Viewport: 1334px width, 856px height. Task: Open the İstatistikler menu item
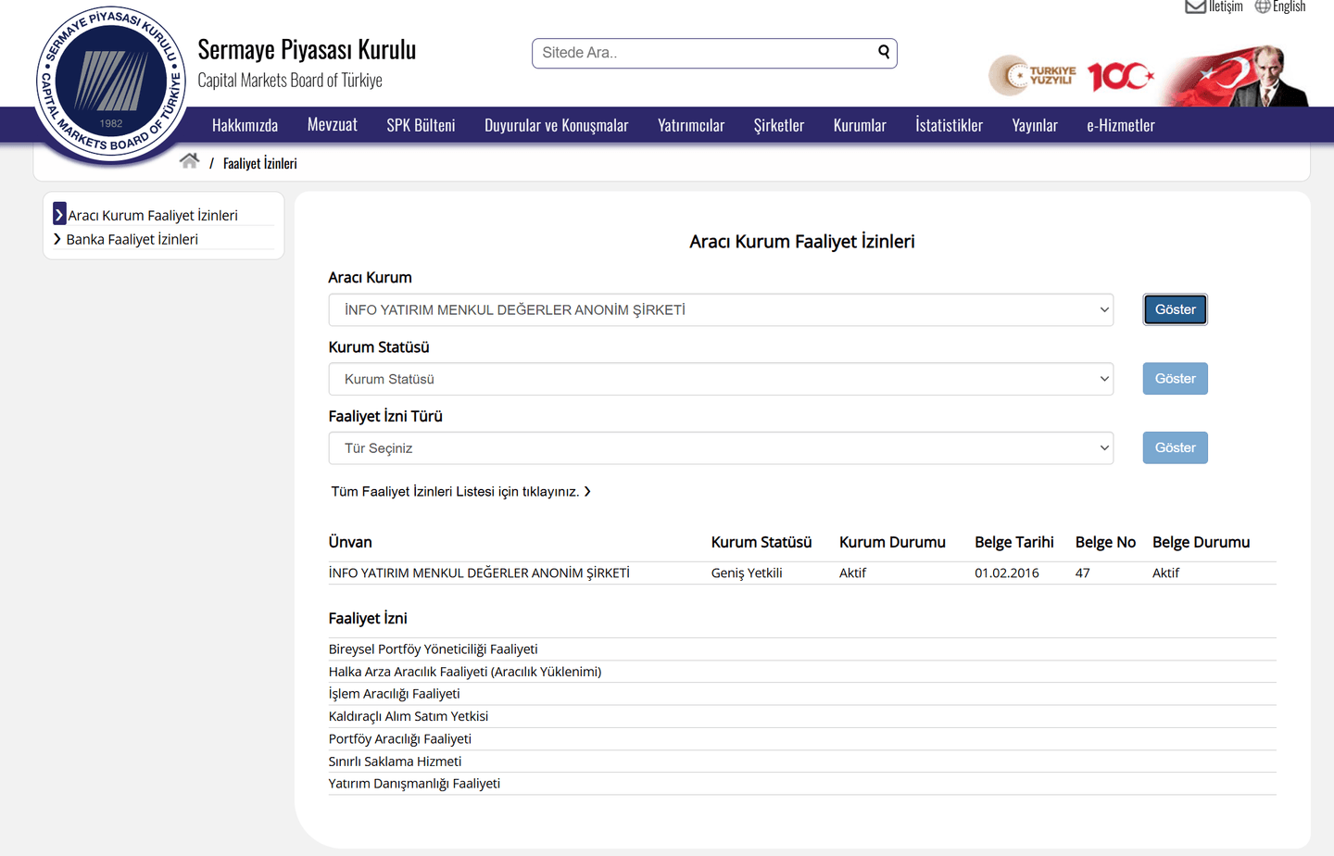949,125
